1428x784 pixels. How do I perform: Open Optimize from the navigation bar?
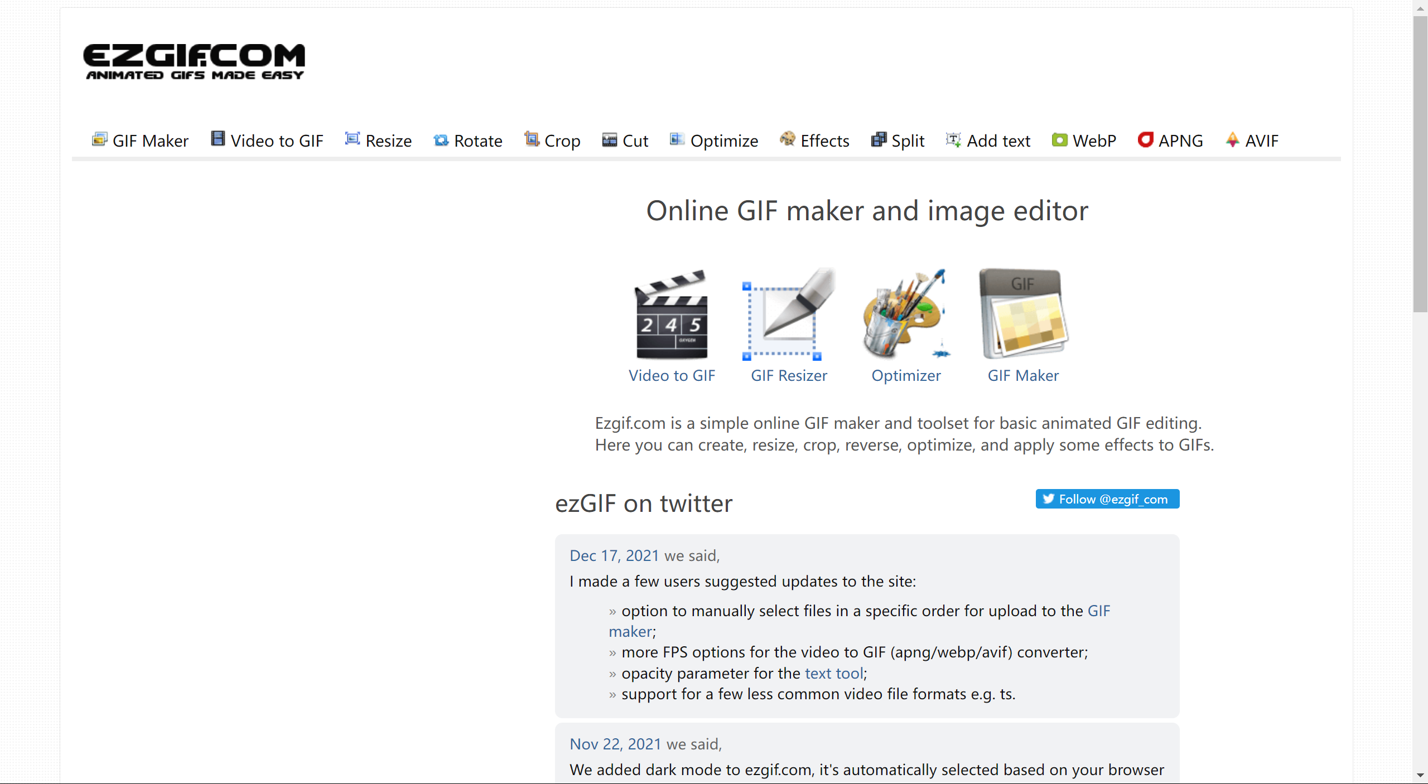click(714, 141)
